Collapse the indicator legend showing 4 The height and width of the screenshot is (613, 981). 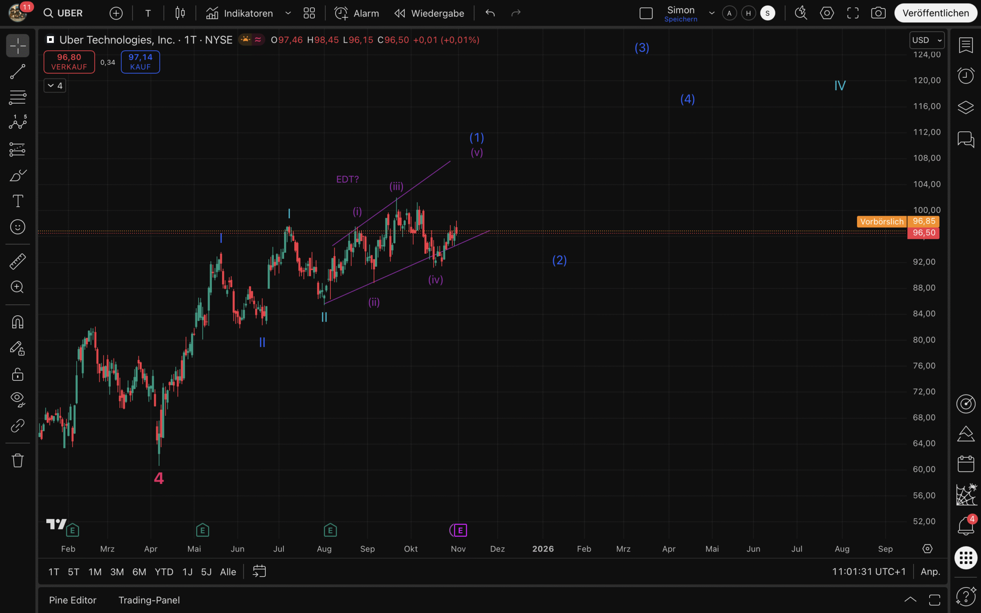click(x=55, y=85)
